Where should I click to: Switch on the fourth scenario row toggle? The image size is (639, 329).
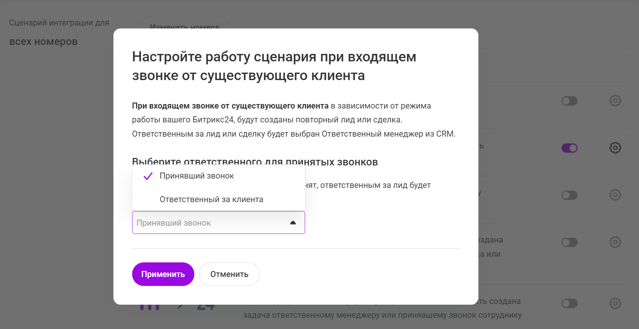pyautogui.click(x=569, y=243)
